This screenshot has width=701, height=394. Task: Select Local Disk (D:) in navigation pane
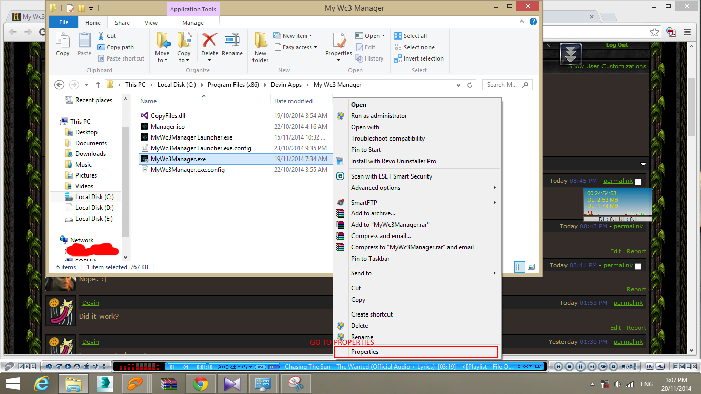(94, 208)
